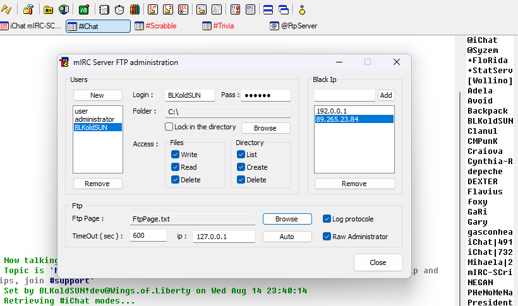
Task: Uncheck Directory Delete access
Action: (241, 180)
